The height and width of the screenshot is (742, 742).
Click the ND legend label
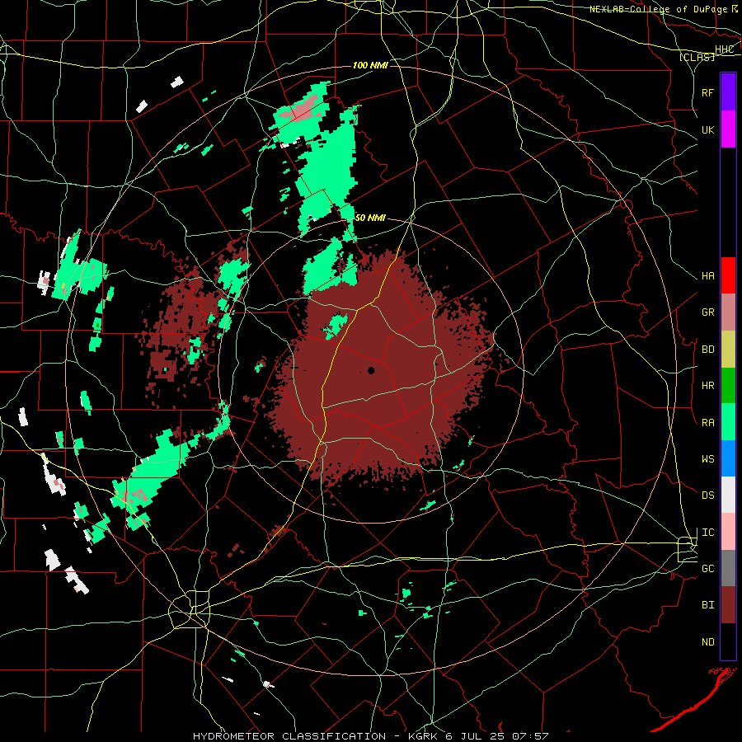point(707,642)
